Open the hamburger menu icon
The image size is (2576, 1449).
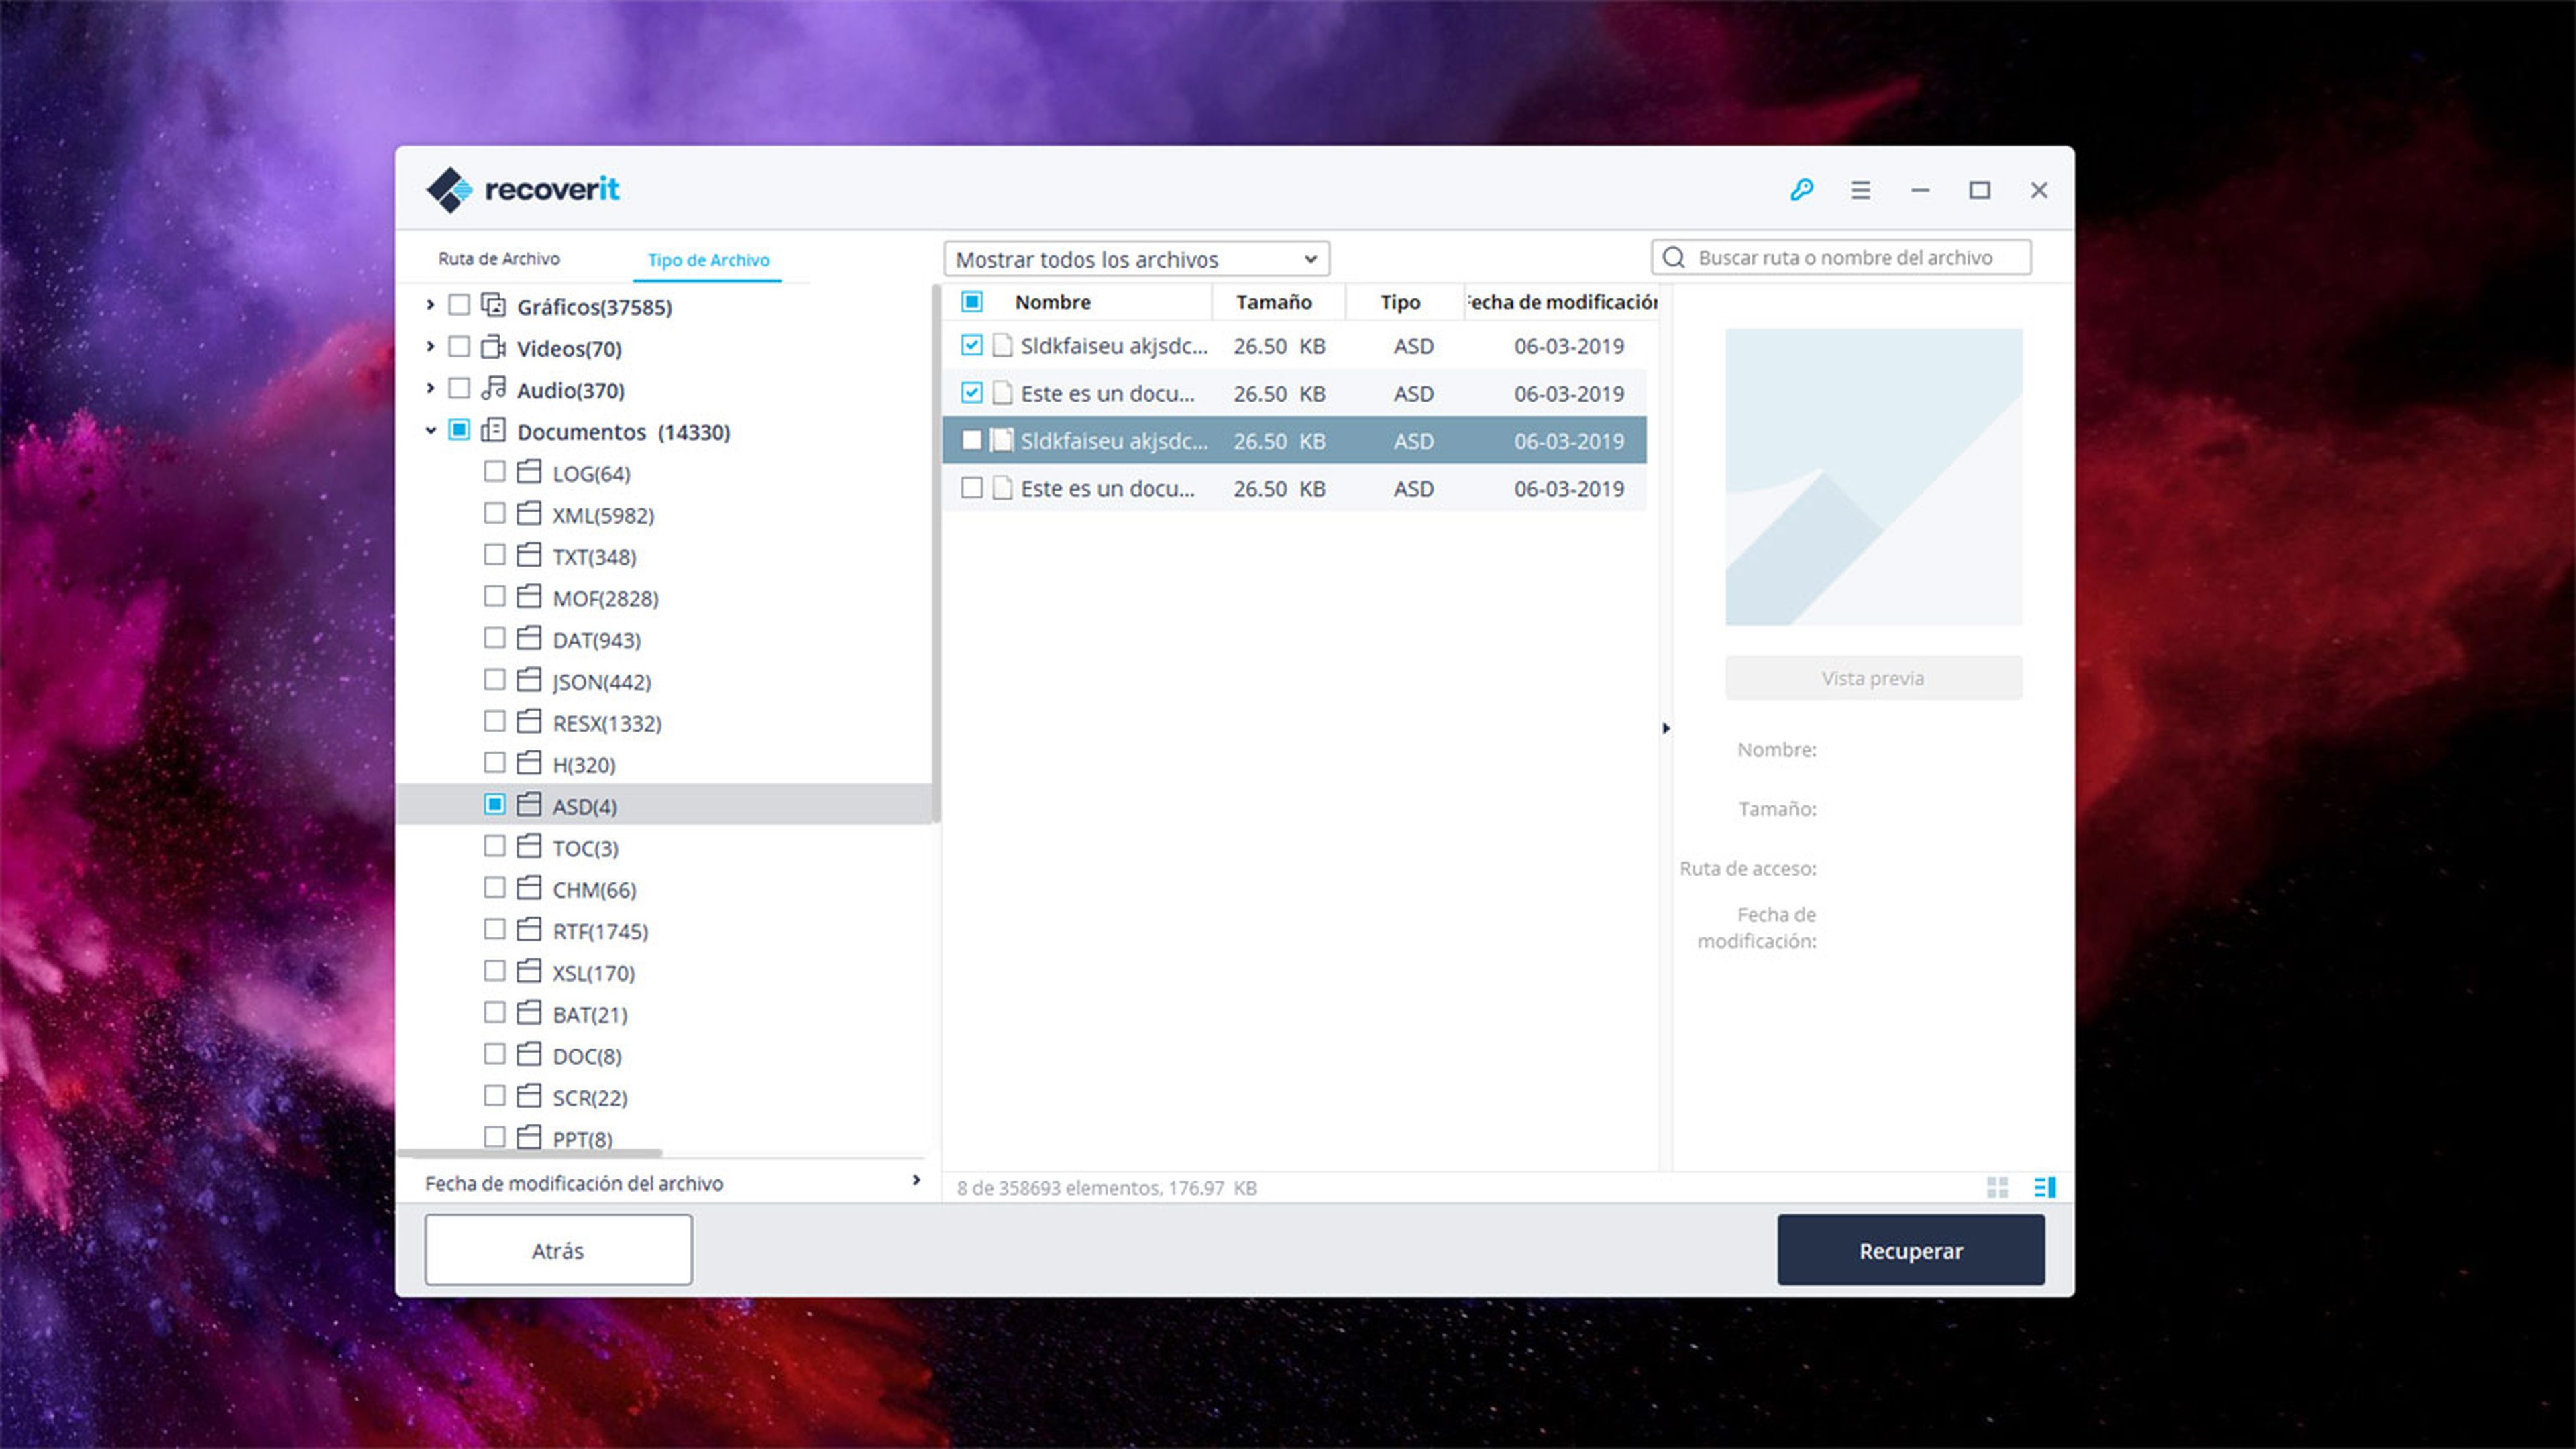pos(1860,190)
